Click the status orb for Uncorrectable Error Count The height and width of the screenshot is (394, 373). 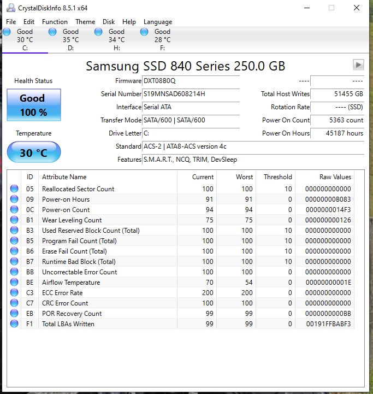(x=14, y=272)
